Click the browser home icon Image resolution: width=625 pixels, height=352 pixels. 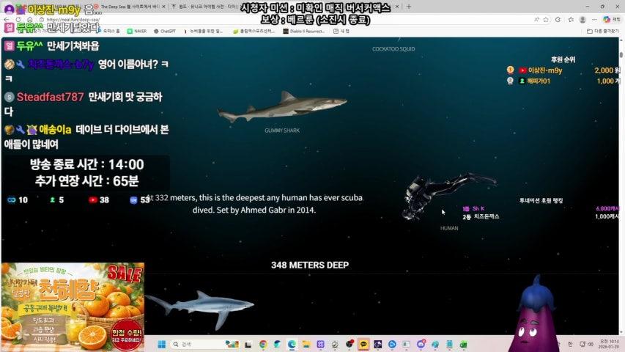30,19
